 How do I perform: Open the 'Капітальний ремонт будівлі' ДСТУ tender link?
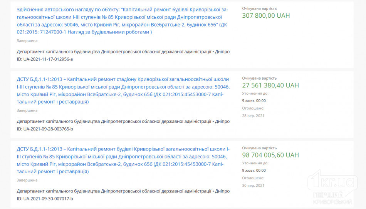(x=123, y=160)
